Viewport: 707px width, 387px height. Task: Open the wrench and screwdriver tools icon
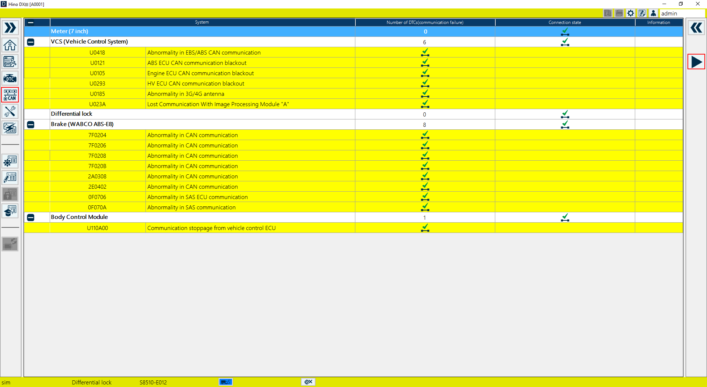(10, 111)
